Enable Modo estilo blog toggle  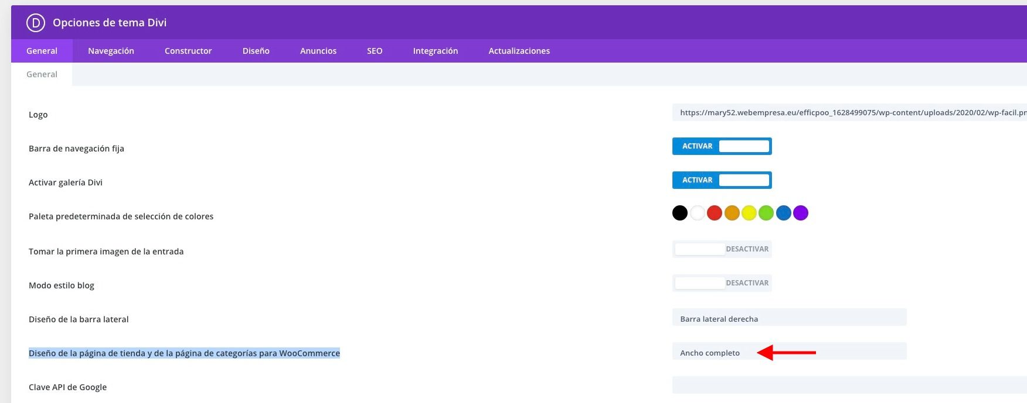point(722,283)
